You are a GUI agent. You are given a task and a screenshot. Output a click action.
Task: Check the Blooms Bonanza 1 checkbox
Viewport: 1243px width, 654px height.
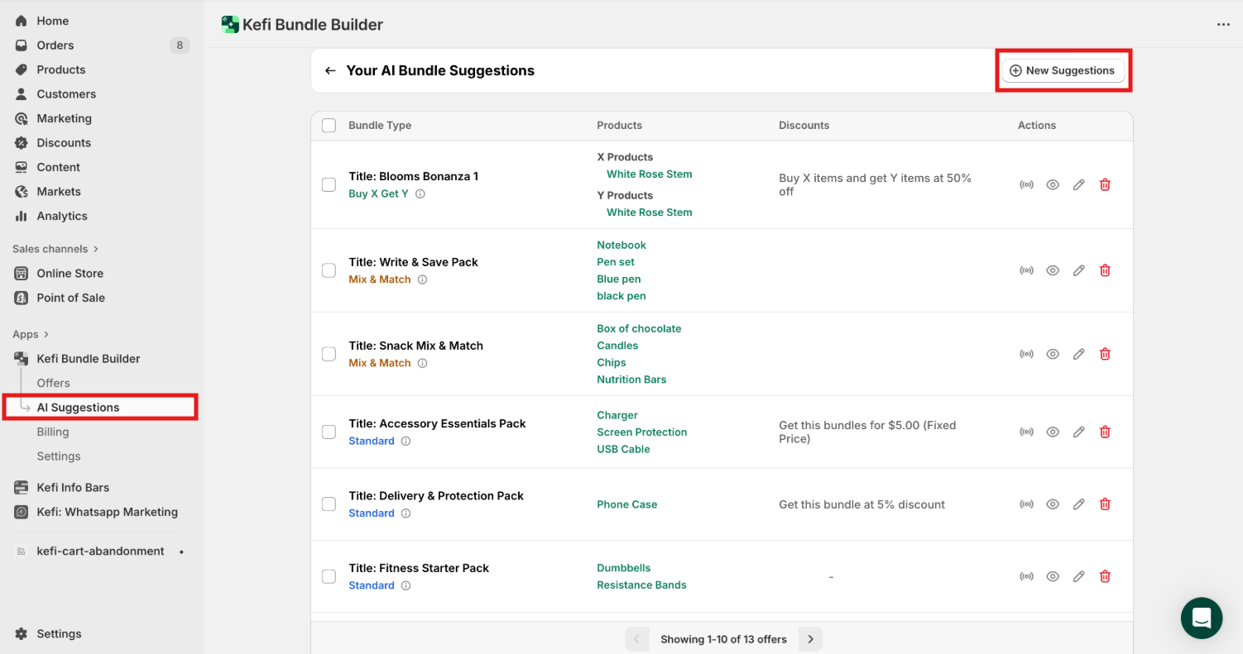(x=329, y=184)
